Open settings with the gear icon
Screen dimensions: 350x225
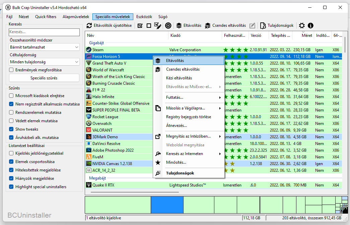click(x=302, y=25)
